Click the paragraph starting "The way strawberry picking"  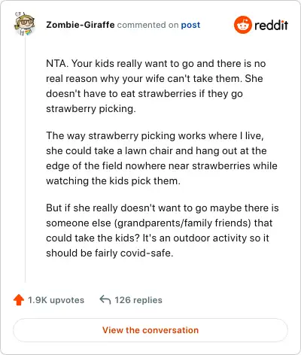(x=162, y=158)
